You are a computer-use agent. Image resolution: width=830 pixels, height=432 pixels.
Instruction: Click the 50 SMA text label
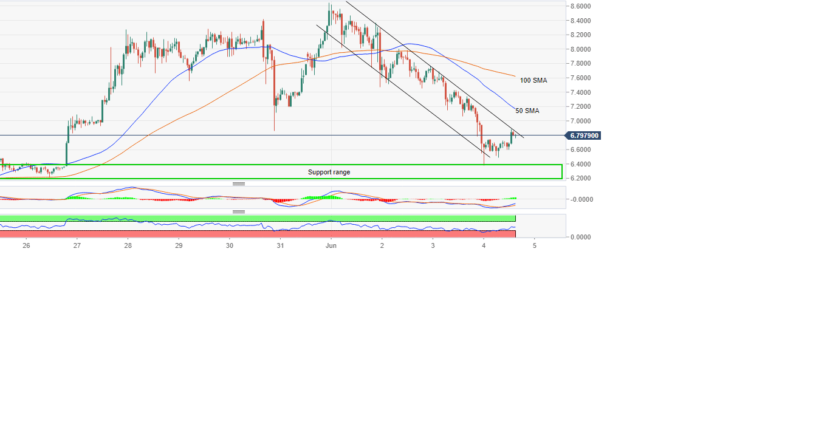[527, 111]
